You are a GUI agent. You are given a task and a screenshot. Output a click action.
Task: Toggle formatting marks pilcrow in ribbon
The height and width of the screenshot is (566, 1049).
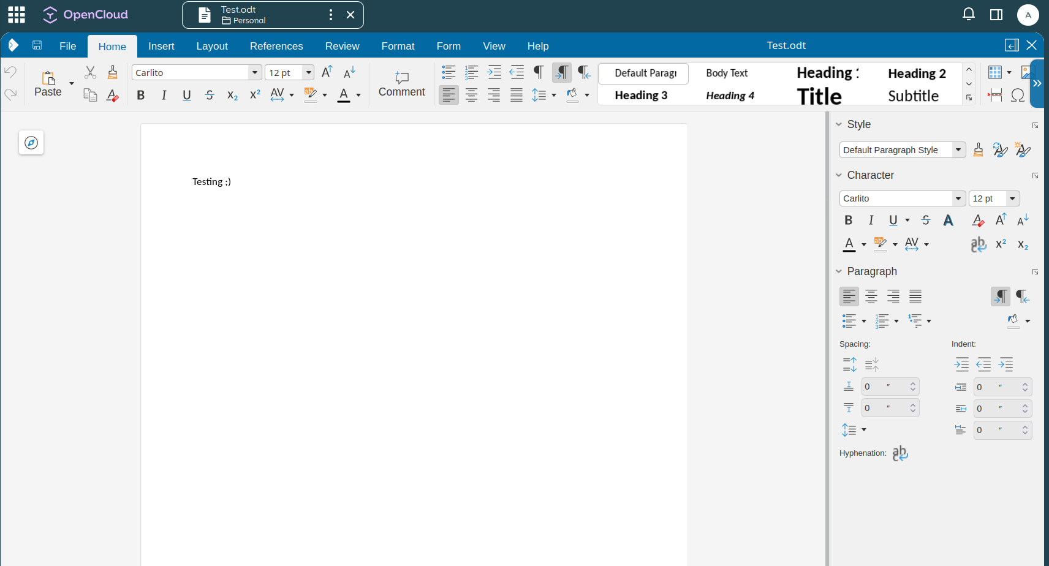539,72
